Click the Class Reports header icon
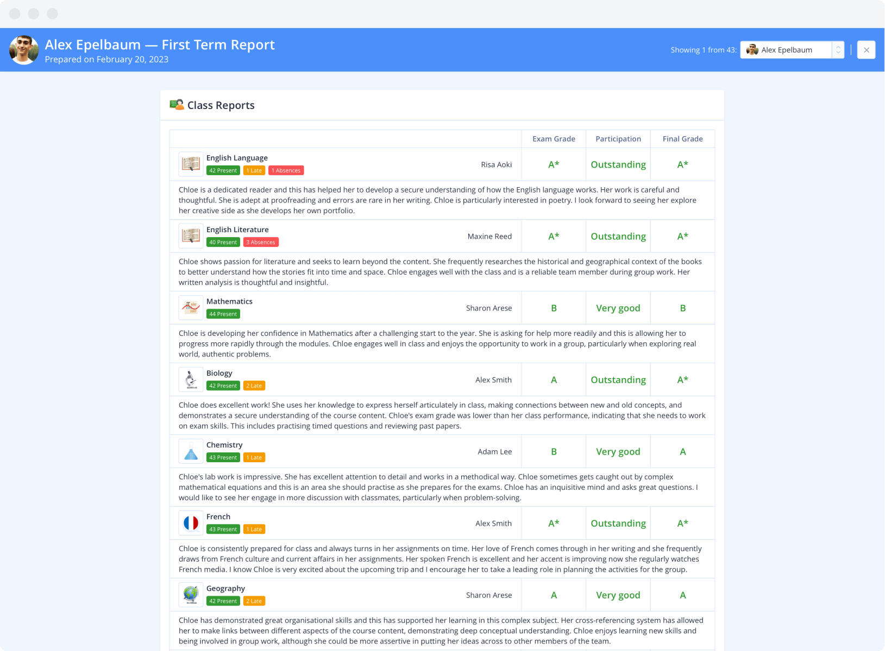This screenshot has height=651, width=885. (177, 105)
